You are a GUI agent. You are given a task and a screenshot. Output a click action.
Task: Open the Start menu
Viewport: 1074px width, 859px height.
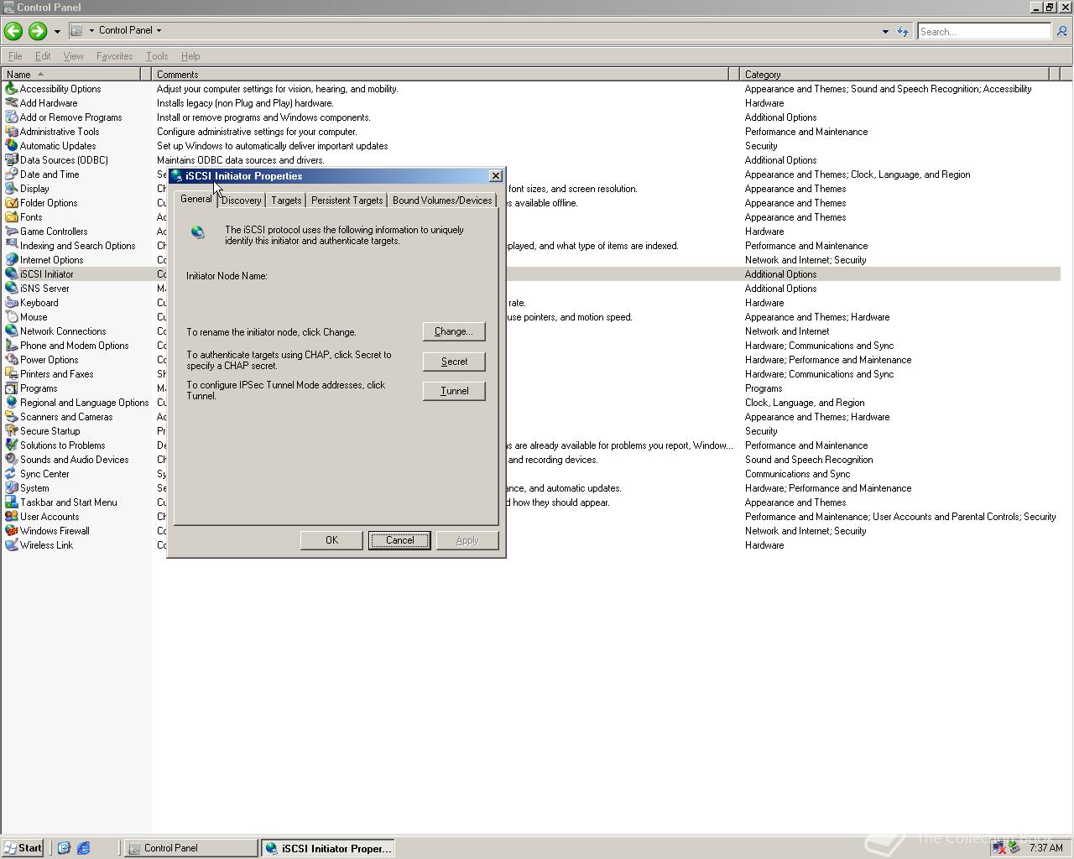tap(23, 848)
